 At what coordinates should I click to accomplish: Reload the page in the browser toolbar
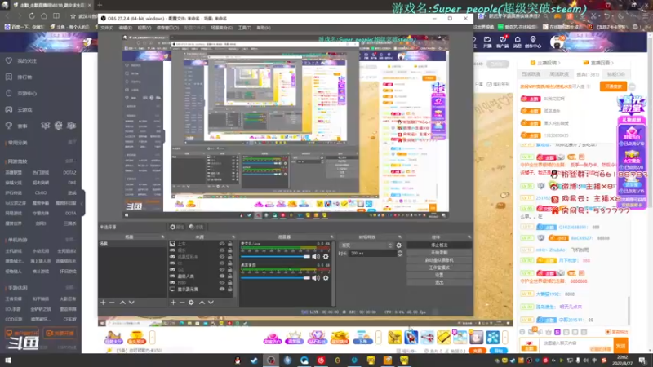point(32,15)
